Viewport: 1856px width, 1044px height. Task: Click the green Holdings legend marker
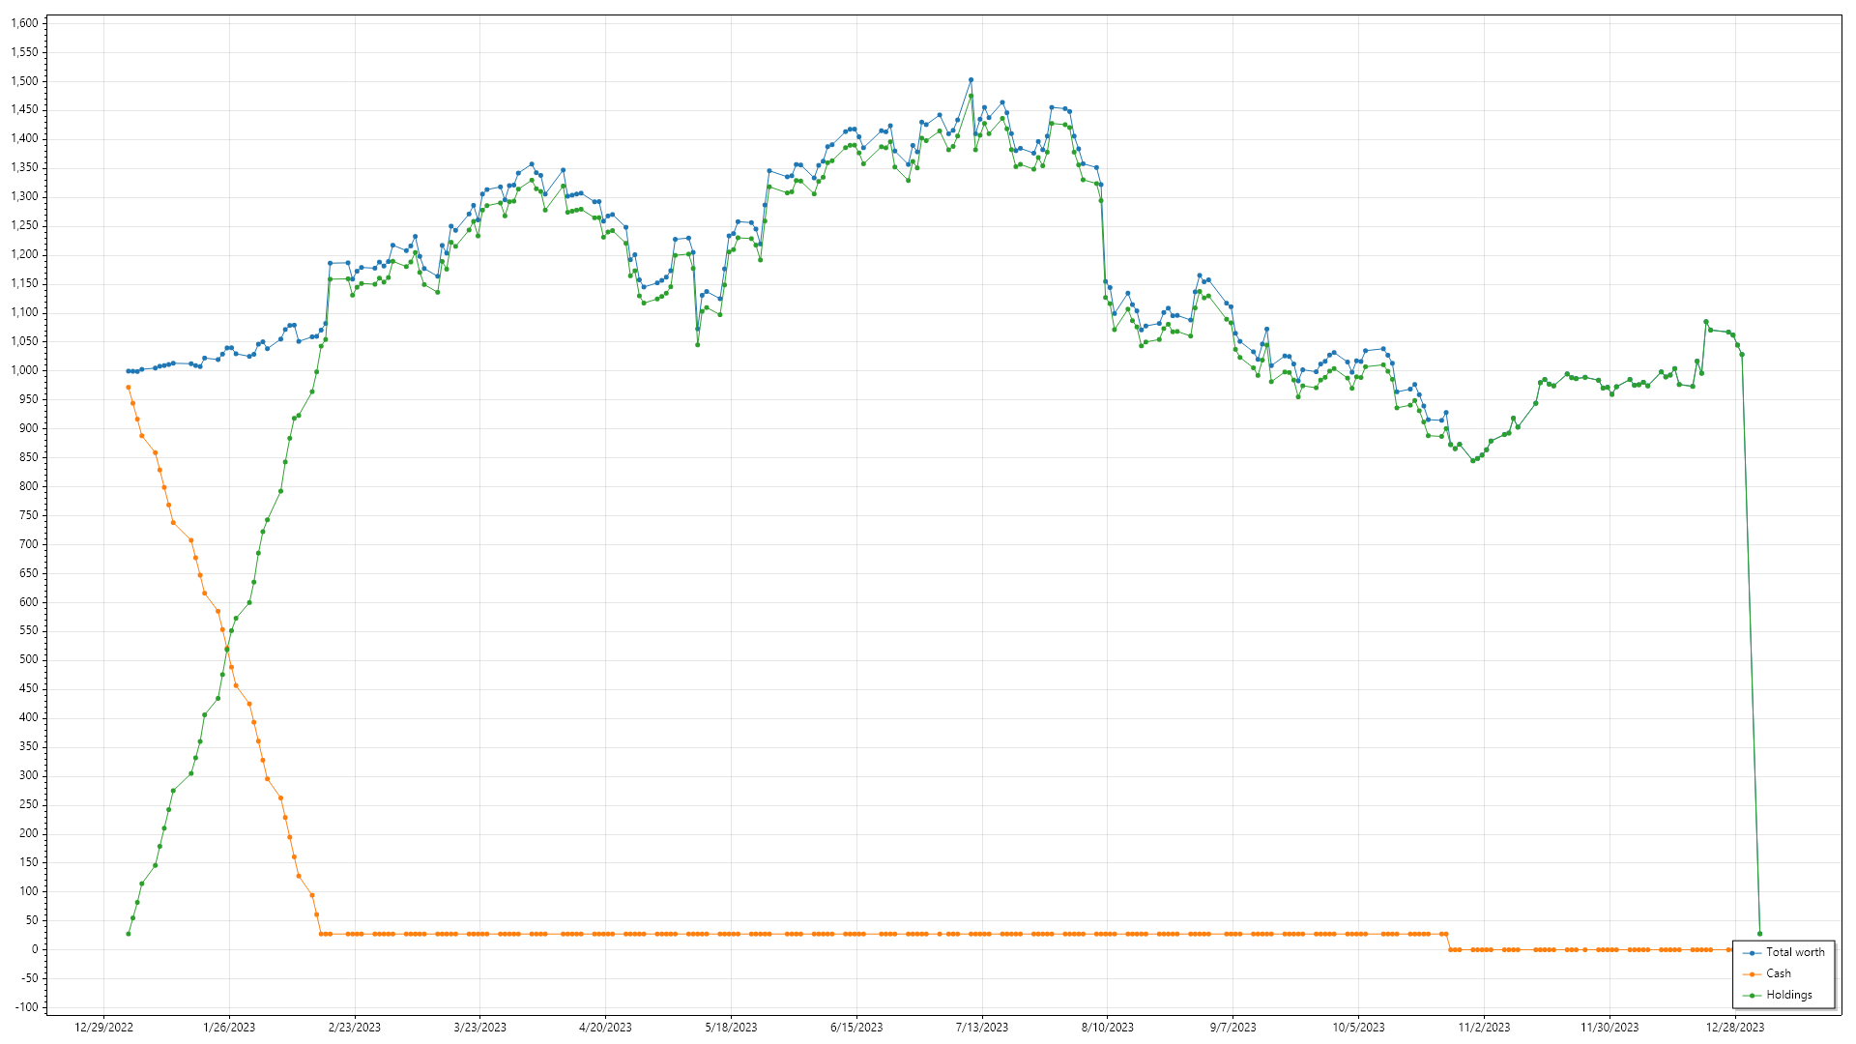1753,996
